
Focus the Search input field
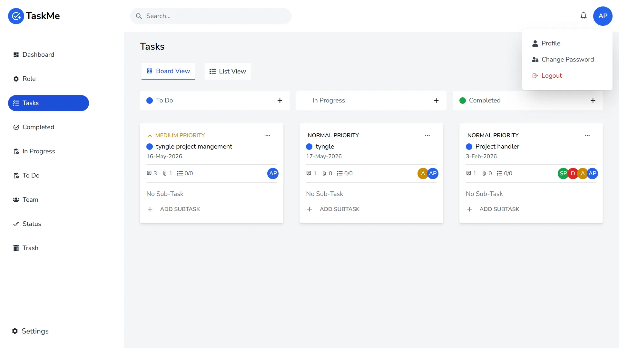[211, 16]
